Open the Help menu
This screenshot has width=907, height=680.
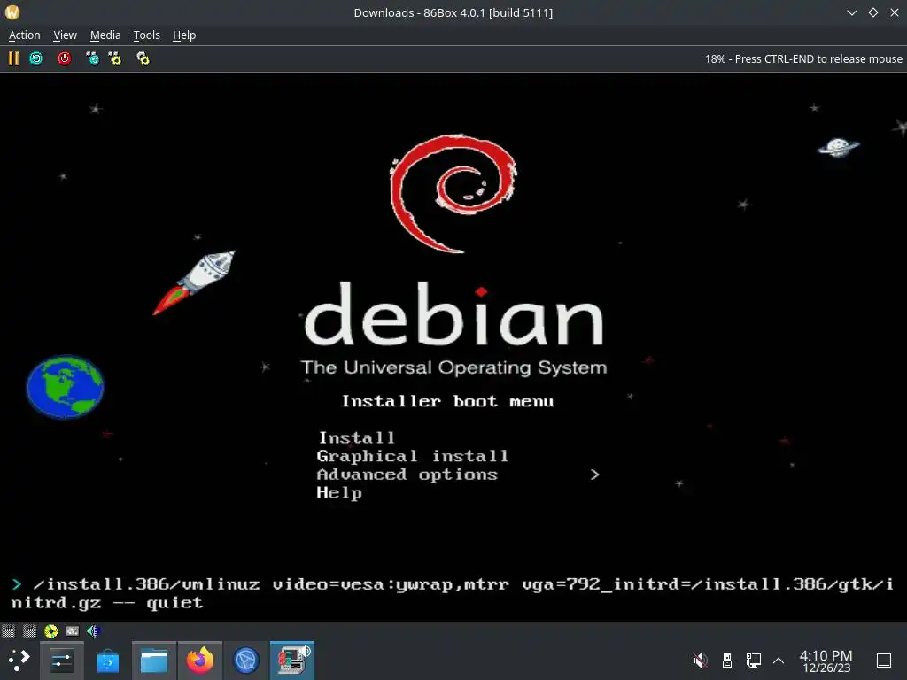pyautogui.click(x=184, y=35)
